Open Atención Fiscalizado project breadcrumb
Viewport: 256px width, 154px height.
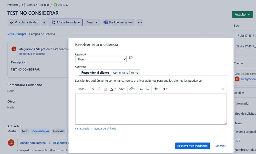(x=38, y=5)
